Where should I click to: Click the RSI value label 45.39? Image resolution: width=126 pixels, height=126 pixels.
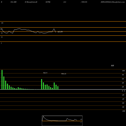(60, 32)
